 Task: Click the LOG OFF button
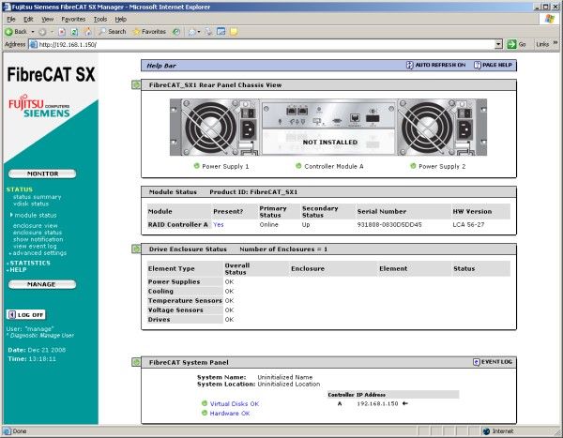click(26, 314)
